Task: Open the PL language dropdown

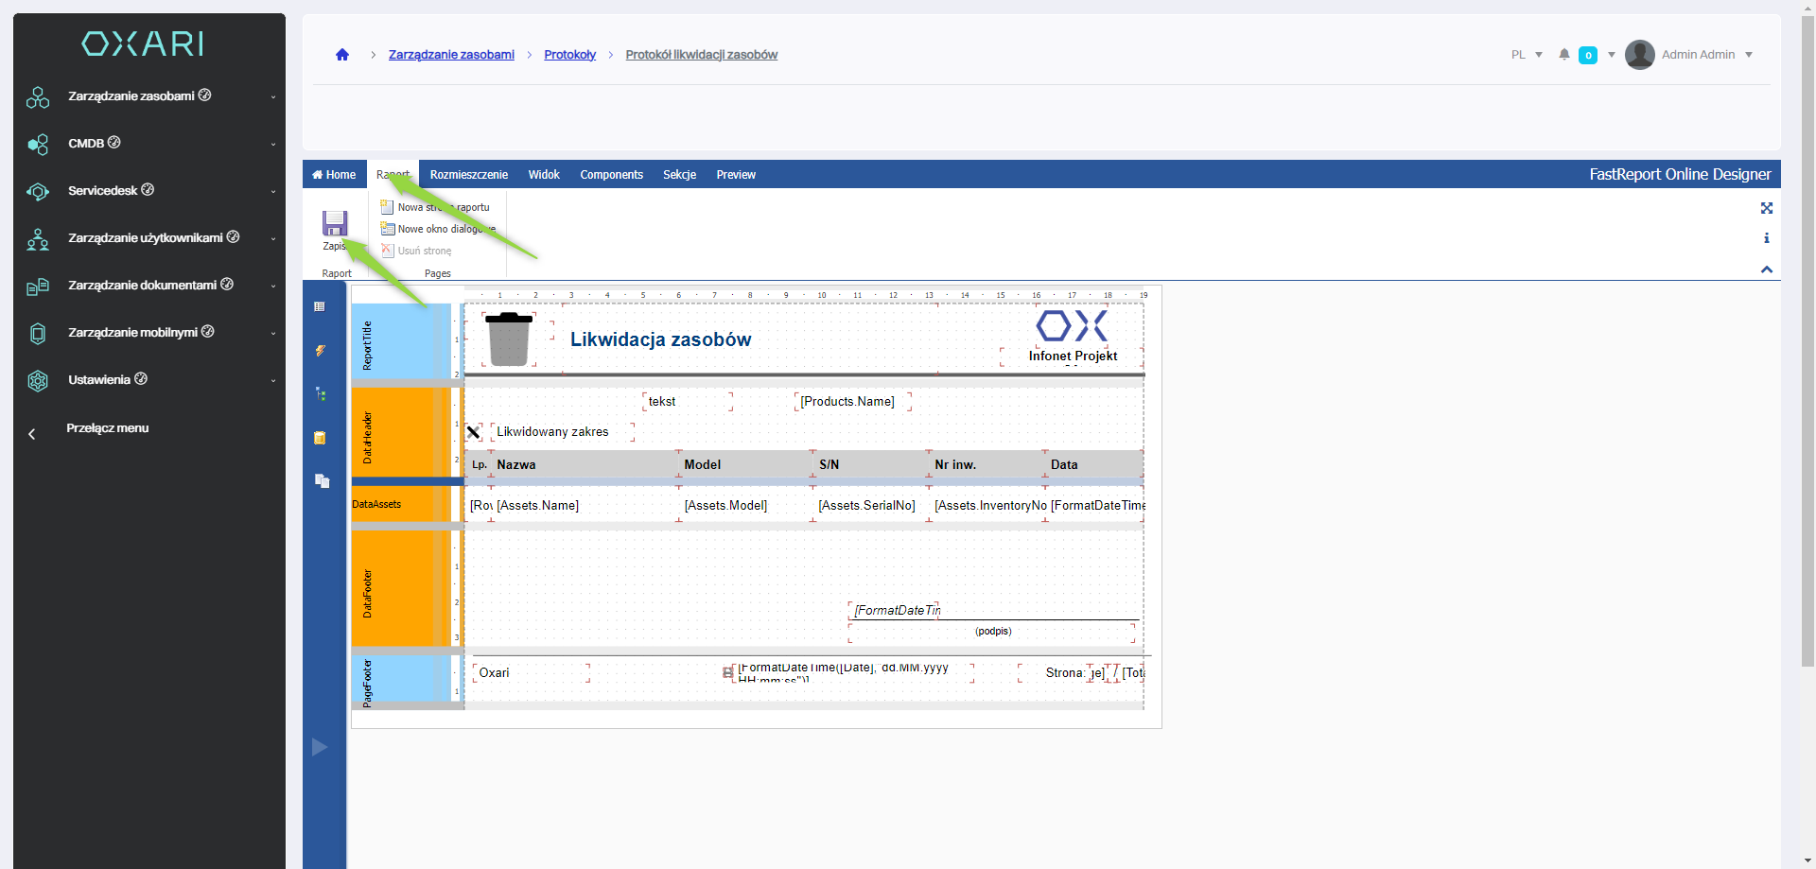Action: [x=1527, y=55]
